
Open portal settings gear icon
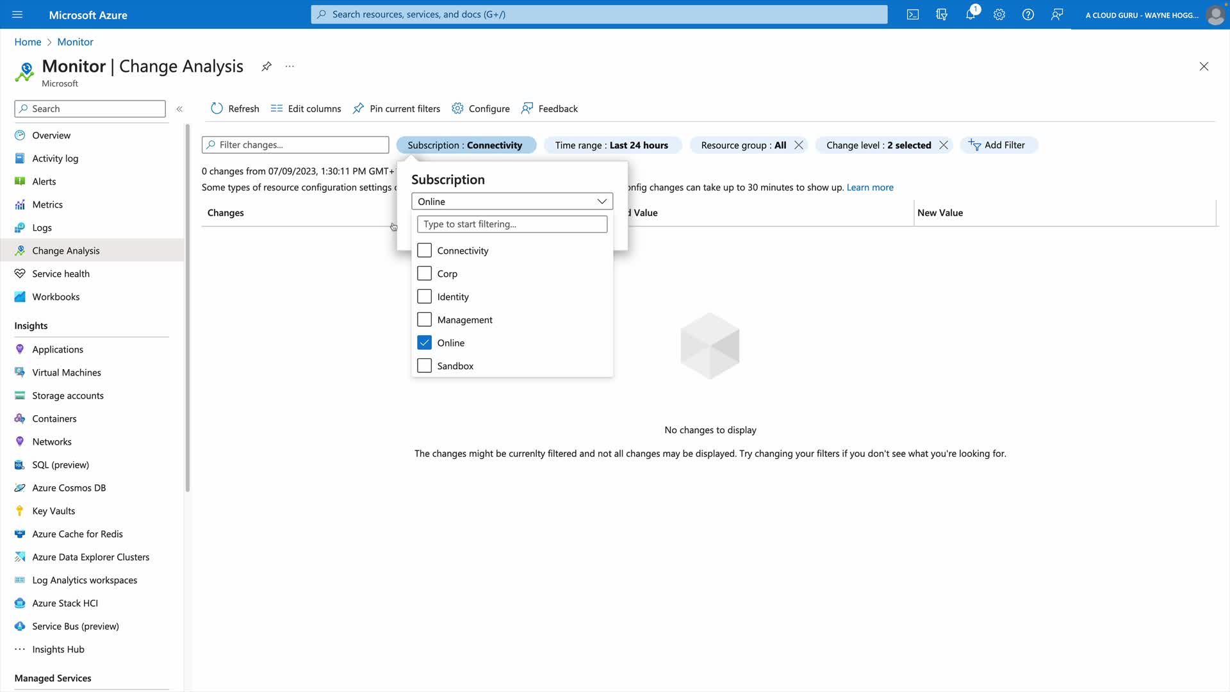[x=999, y=14]
